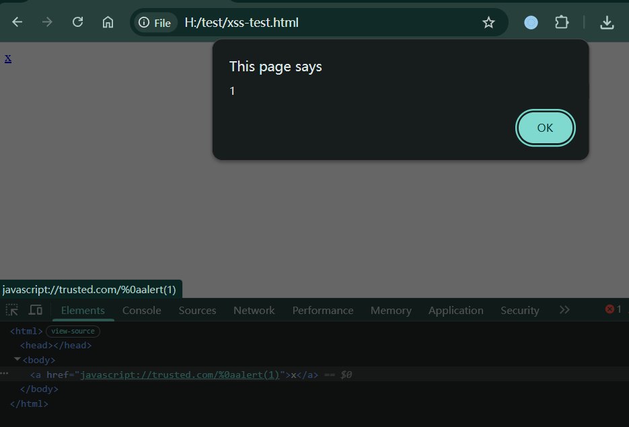Go back to the previous page
Viewport: 629px width, 427px height.
17,22
